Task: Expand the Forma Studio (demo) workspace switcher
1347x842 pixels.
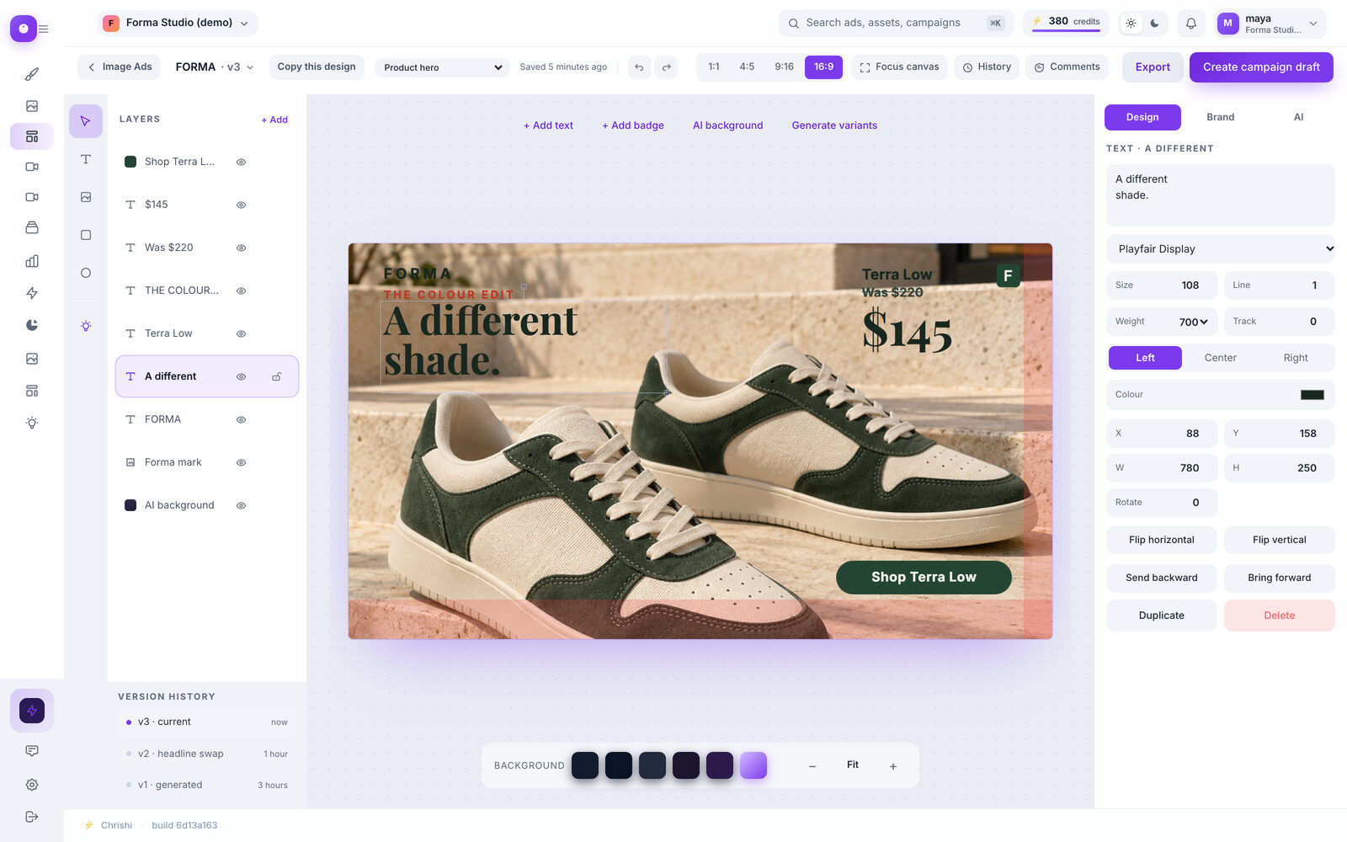Action: pos(178,24)
